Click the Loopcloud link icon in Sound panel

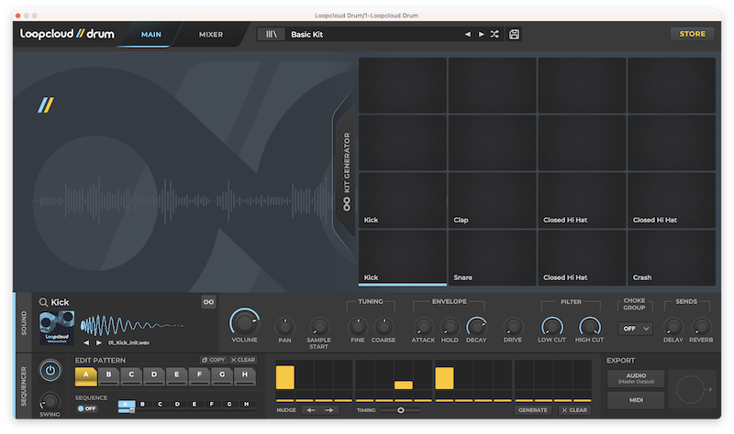point(208,302)
